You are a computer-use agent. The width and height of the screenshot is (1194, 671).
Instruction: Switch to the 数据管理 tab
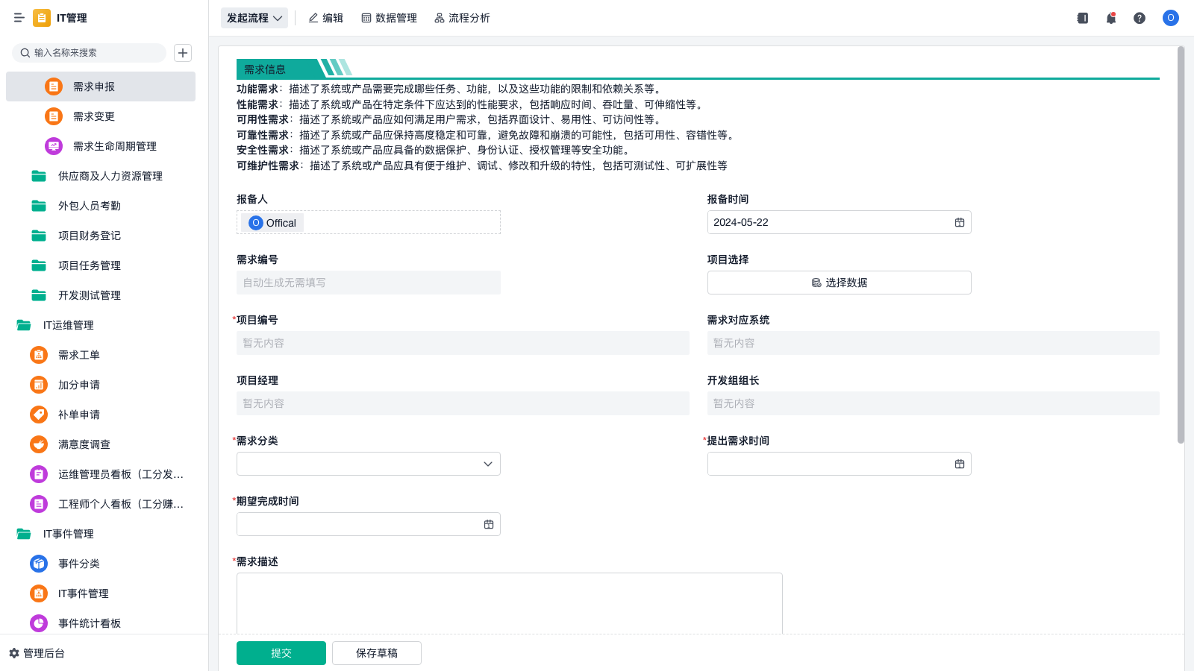pos(389,18)
